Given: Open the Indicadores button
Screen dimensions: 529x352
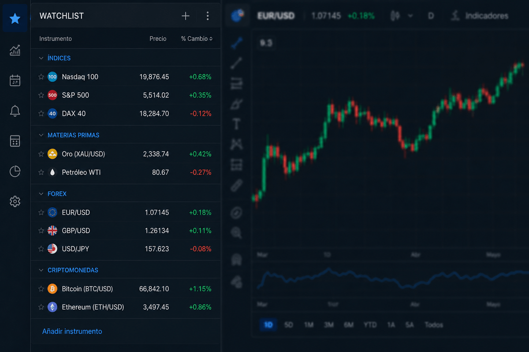Looking at the screenshot, I should click(x=480, y=16).
